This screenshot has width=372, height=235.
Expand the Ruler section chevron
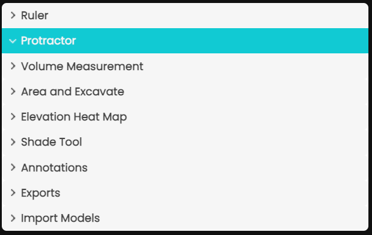13,16
